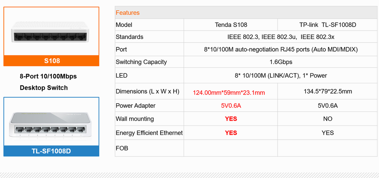
Task: Select the 1.6Gbps switching capacity value
Action: pos(281,62)
